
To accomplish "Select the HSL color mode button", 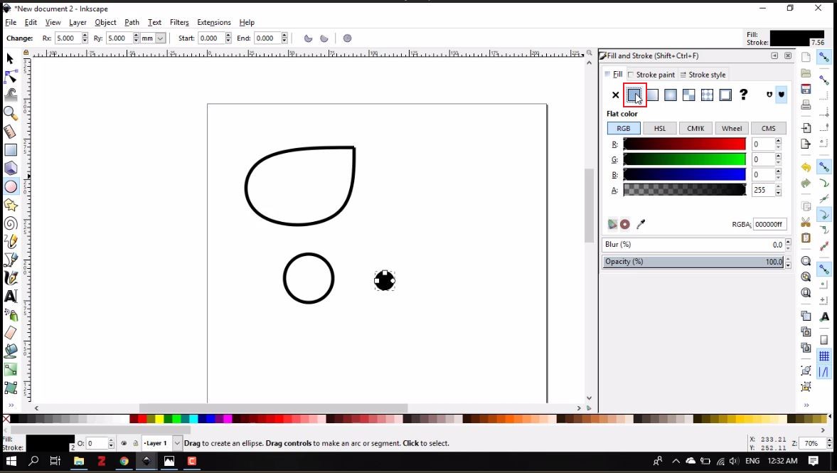I will coord(660,129).
